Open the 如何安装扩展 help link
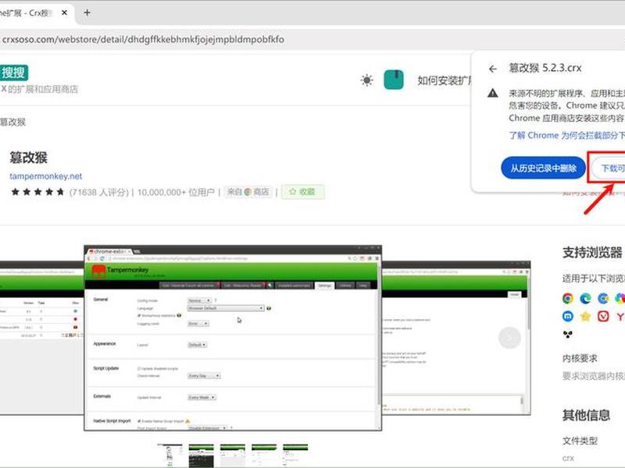 (444, 80)
